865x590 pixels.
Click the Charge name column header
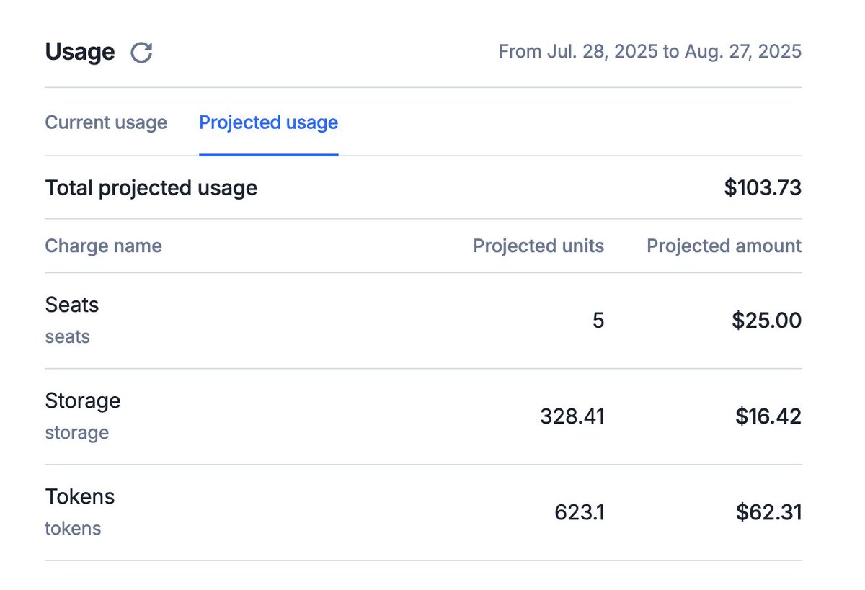[103, 246]
